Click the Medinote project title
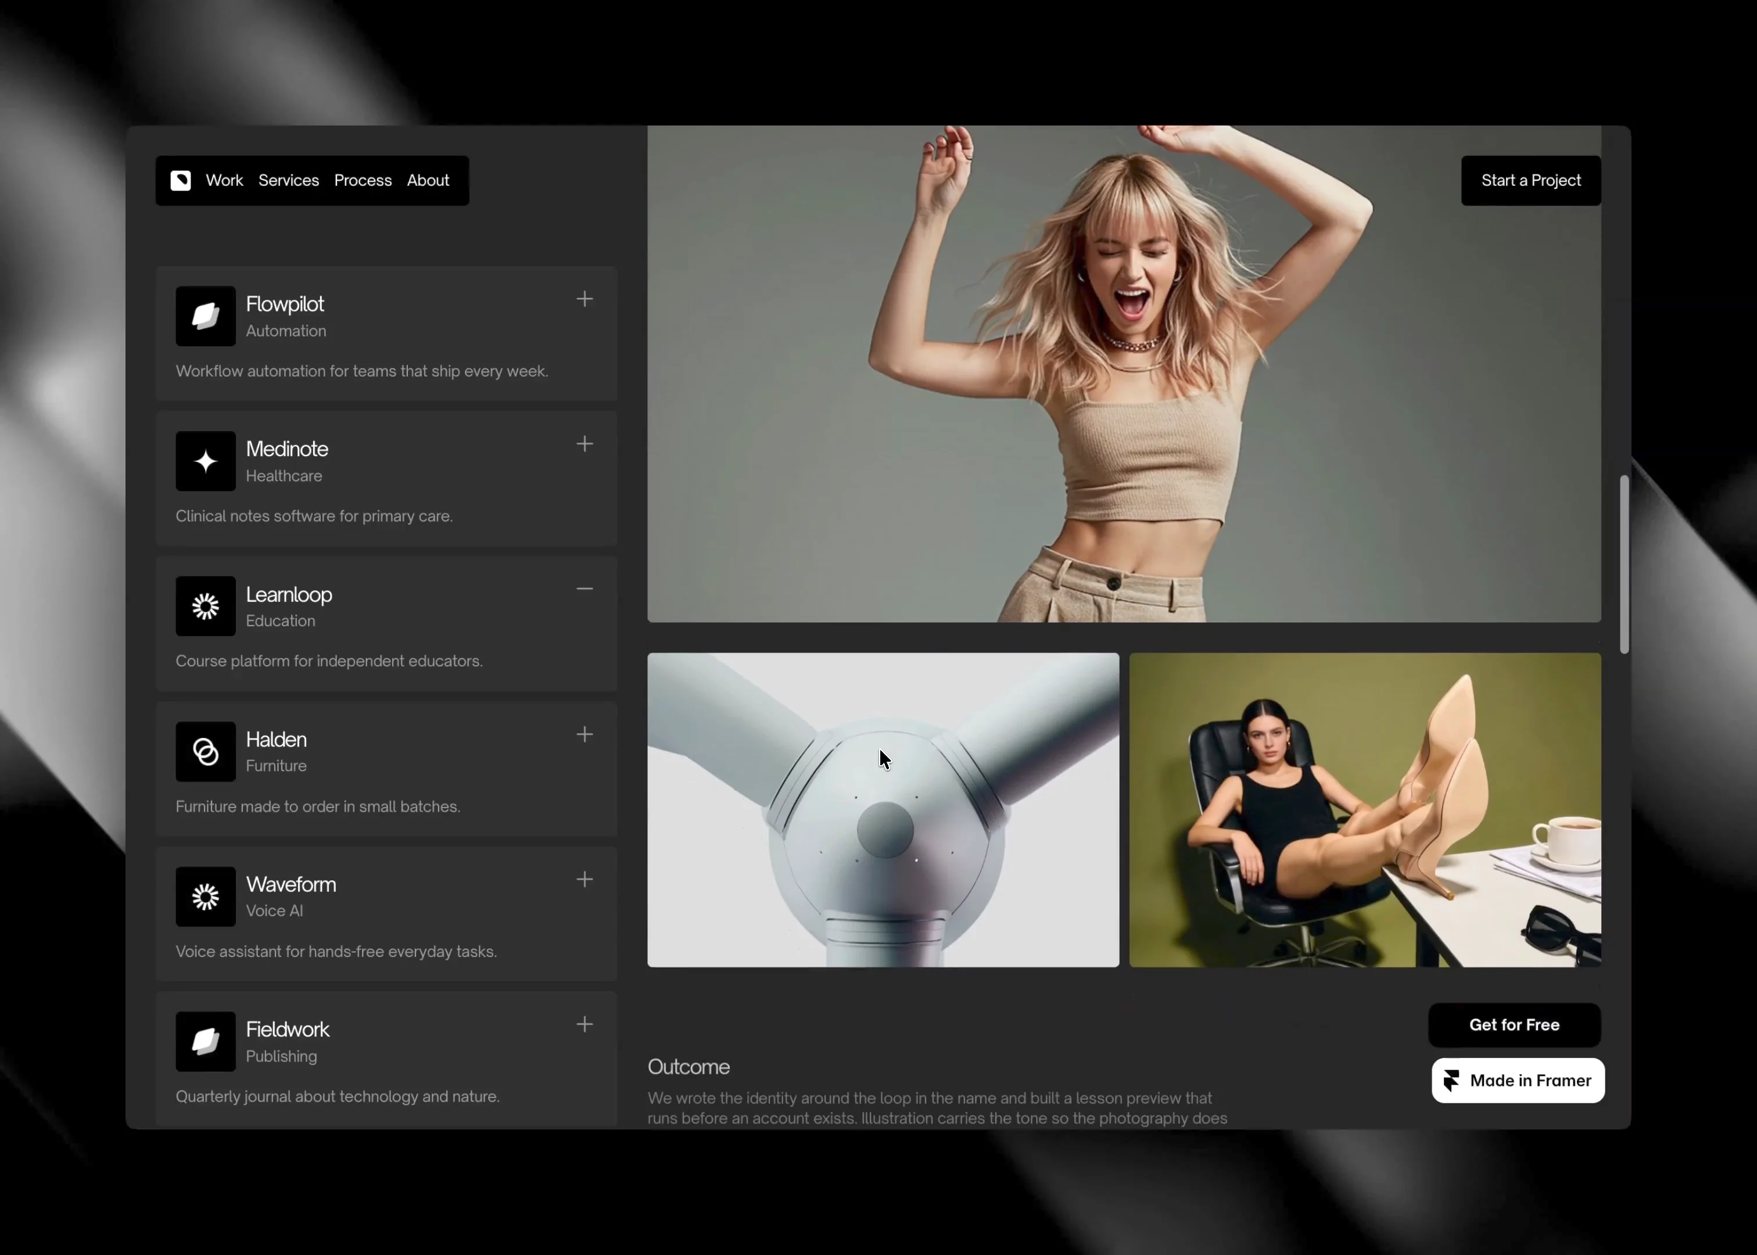1757x1255 pixels. coord(288,449)
